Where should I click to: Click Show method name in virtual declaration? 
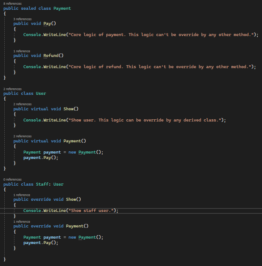68,109
